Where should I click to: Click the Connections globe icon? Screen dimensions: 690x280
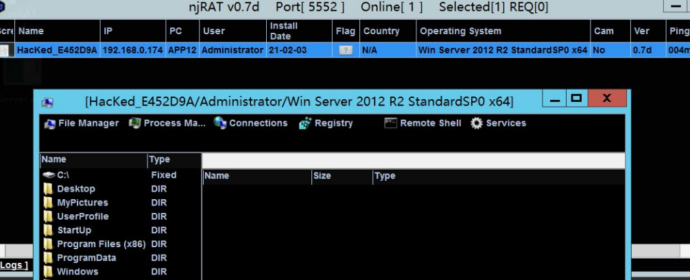point(220,123)
